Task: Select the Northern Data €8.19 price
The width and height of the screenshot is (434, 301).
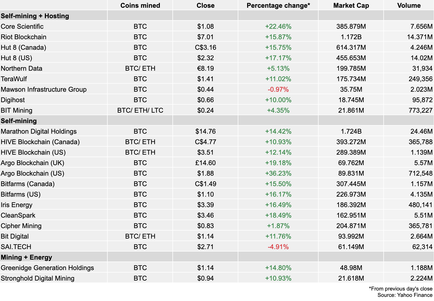Action: 205,68
